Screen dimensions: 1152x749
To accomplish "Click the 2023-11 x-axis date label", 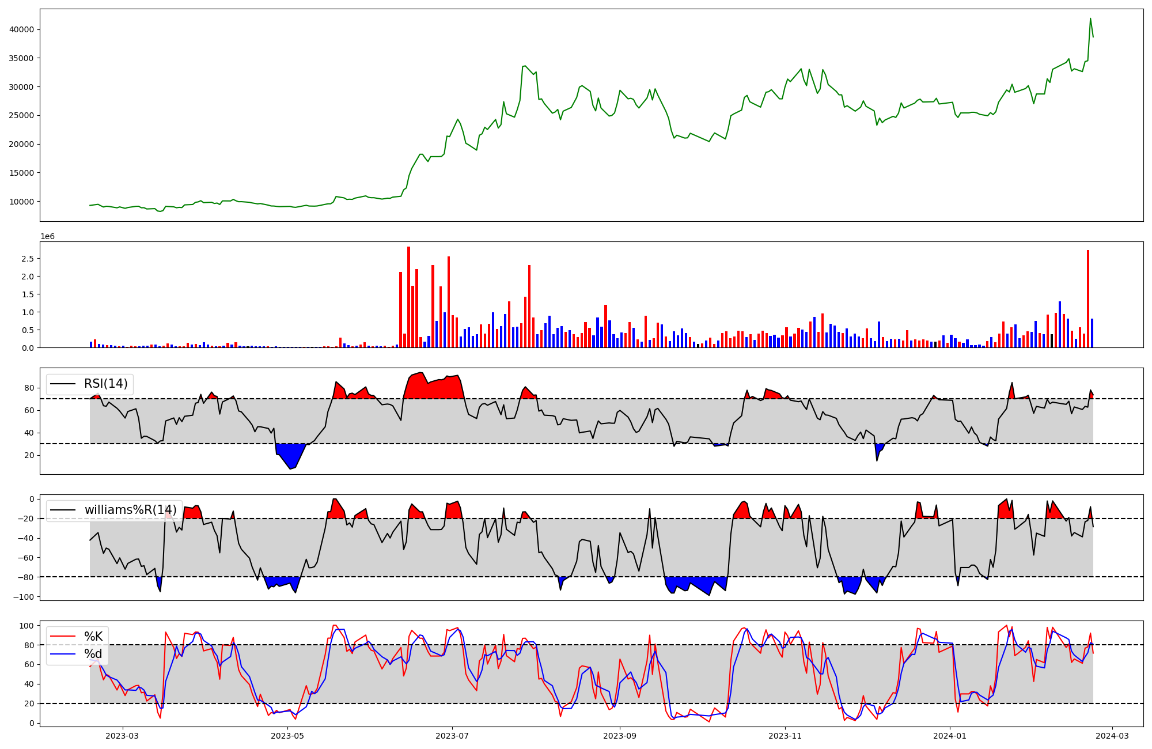I will (785, 736).
